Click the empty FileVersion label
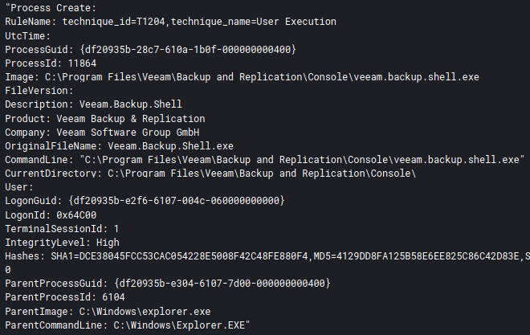 click(39, 91)
